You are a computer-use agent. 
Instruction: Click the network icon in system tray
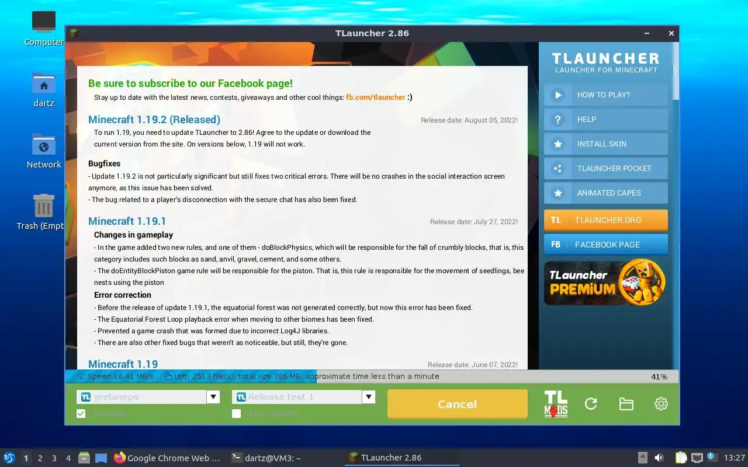pyautogui.click(x=697, y=458)
